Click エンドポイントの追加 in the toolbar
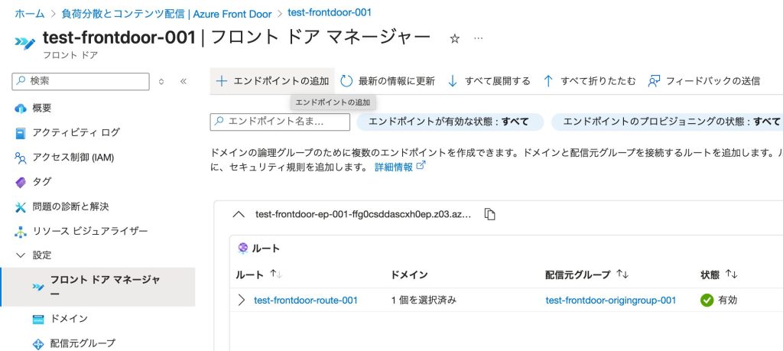 (272, 81)
